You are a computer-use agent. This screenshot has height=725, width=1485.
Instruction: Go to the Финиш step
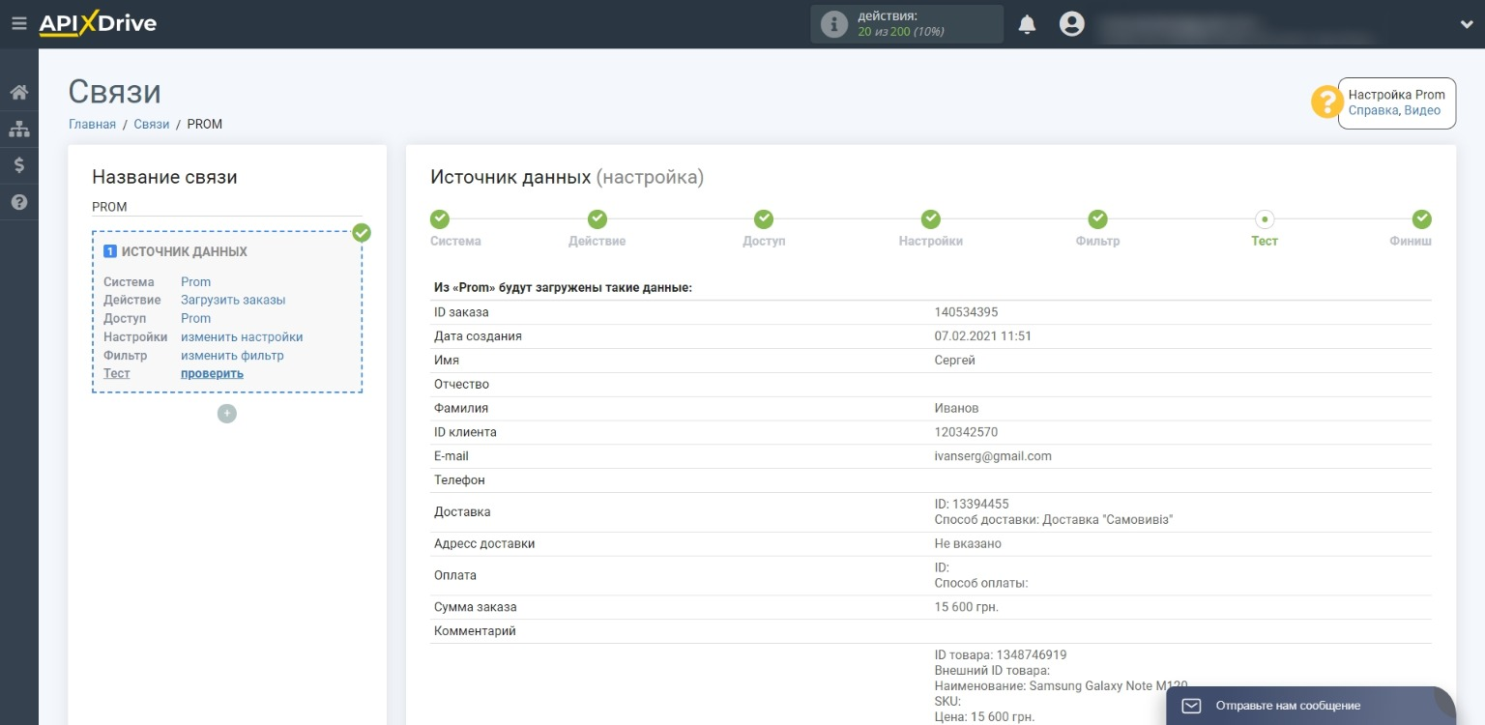(x=1411, y=241)
